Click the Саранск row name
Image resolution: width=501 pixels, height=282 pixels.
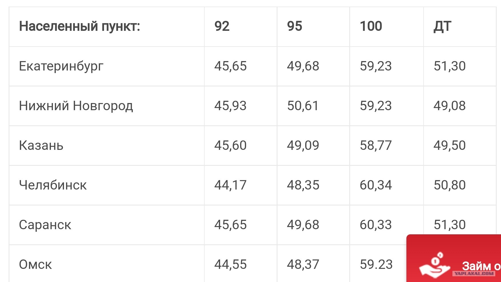pyautogui.click(x=45, y=225)
